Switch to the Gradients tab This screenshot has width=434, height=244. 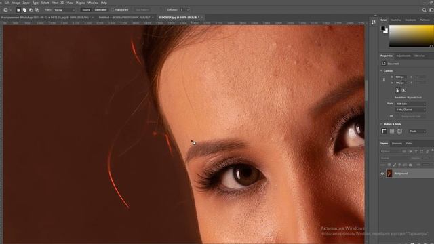(410, 20)
